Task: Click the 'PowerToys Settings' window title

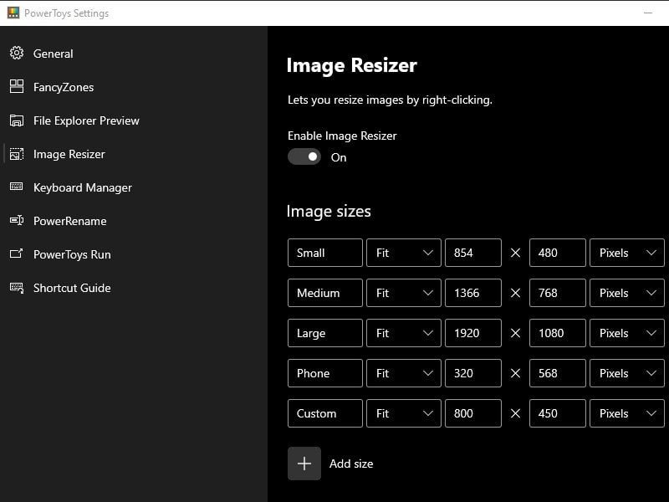Action: coord(67,13)
